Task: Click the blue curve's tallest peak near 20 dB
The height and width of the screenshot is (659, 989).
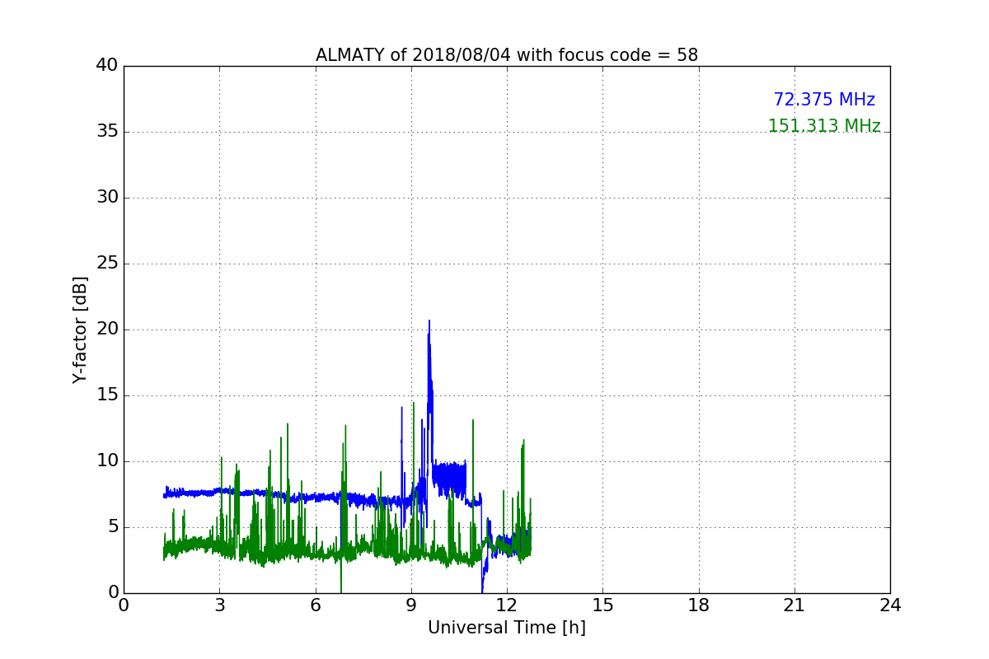Action: coord(429,322)
